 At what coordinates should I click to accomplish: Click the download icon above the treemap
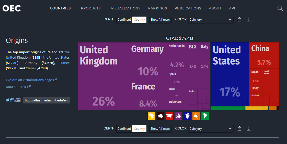(249, 19)
